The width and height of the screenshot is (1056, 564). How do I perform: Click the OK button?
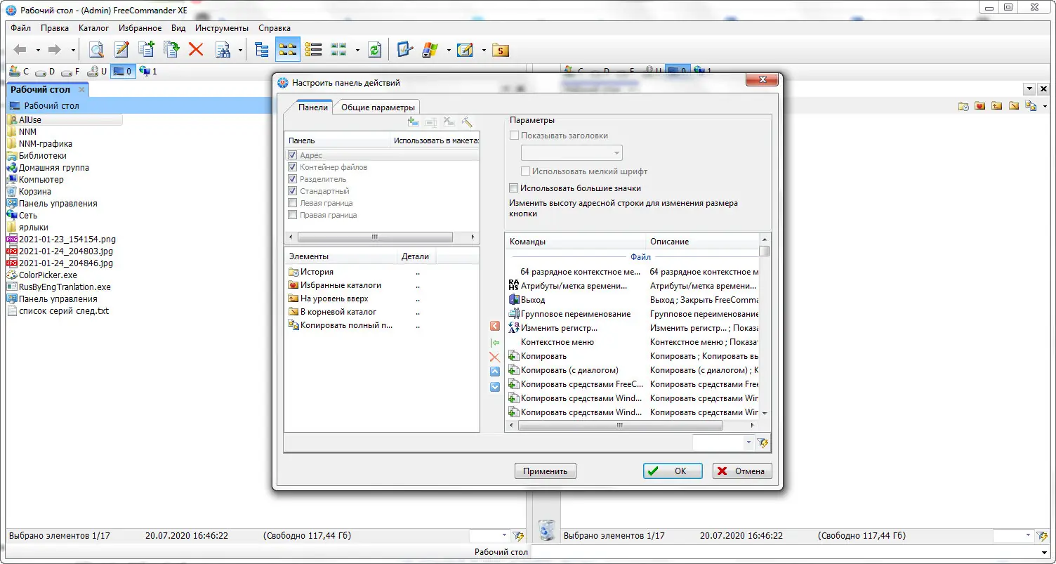(x=673, y=471)
